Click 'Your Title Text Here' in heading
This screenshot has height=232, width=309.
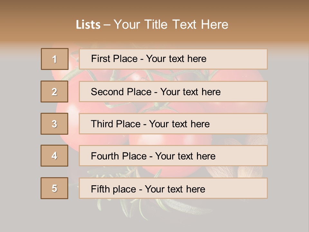[x=171, y=24]
